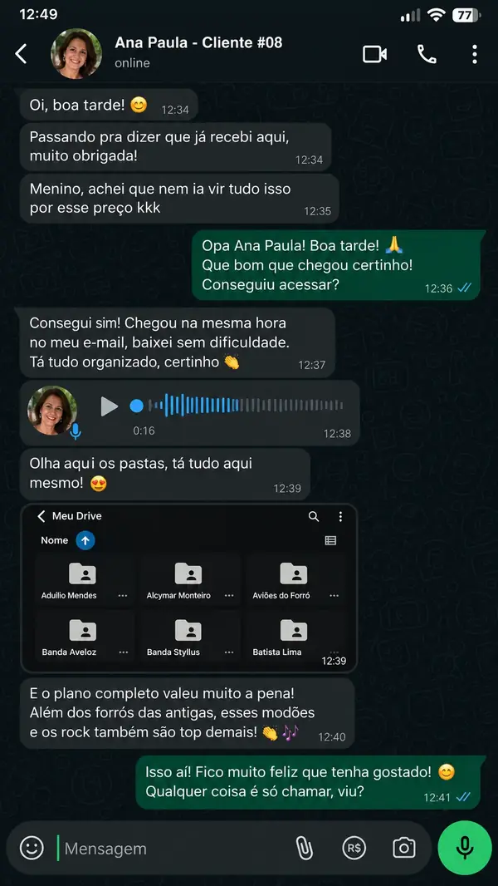The width and height of the screenshot is (498, 886).
Task: Tap the read receipt ticks at 12:36
Action: pos(464,288)
